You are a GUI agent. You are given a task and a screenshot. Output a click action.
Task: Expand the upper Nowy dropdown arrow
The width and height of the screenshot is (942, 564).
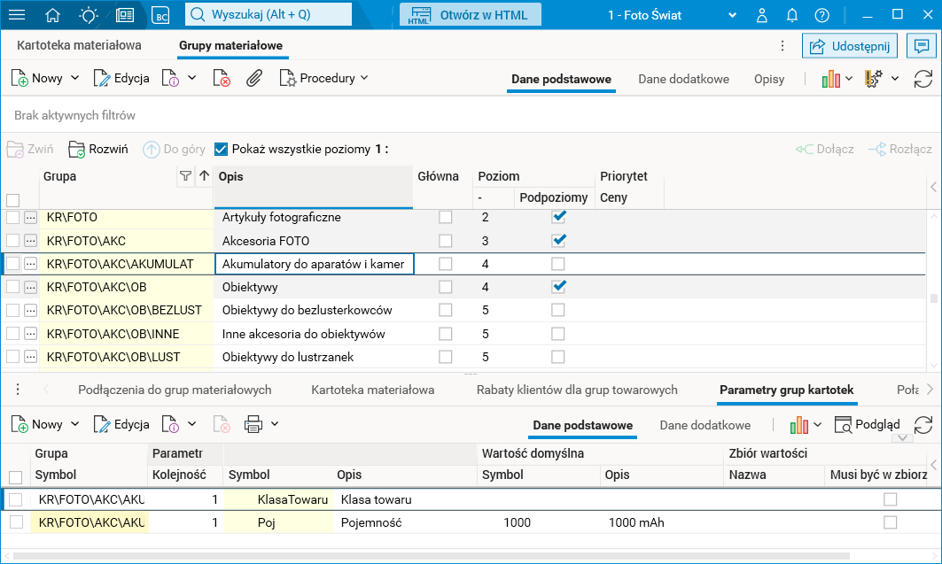coord(75,78)
